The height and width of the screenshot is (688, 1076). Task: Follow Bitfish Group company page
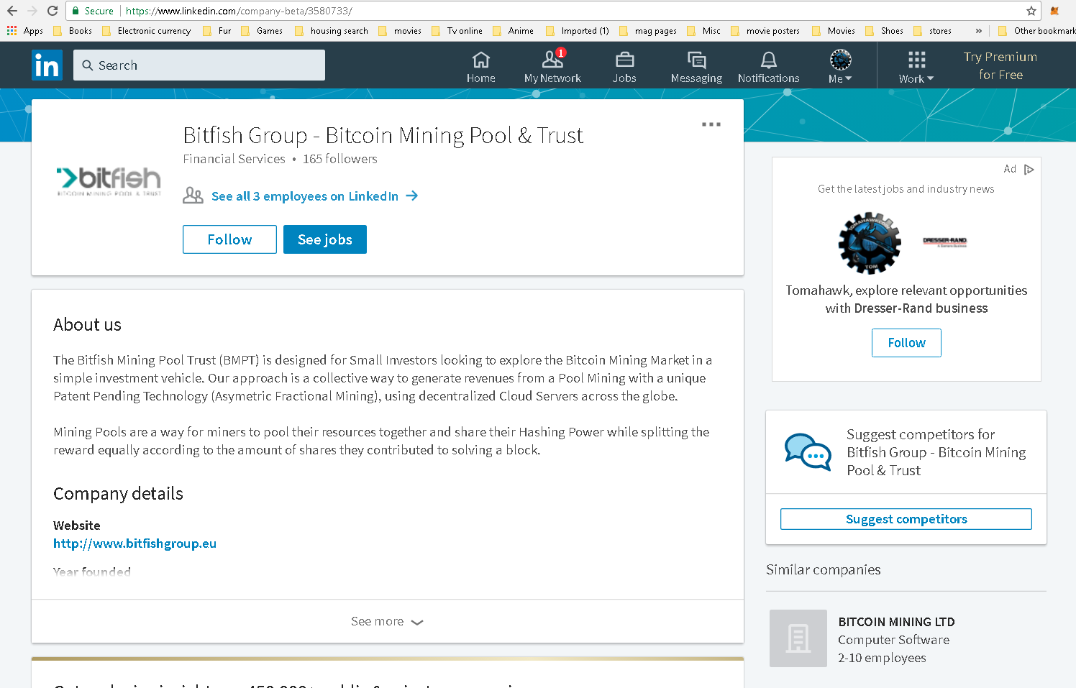(229, 239)
